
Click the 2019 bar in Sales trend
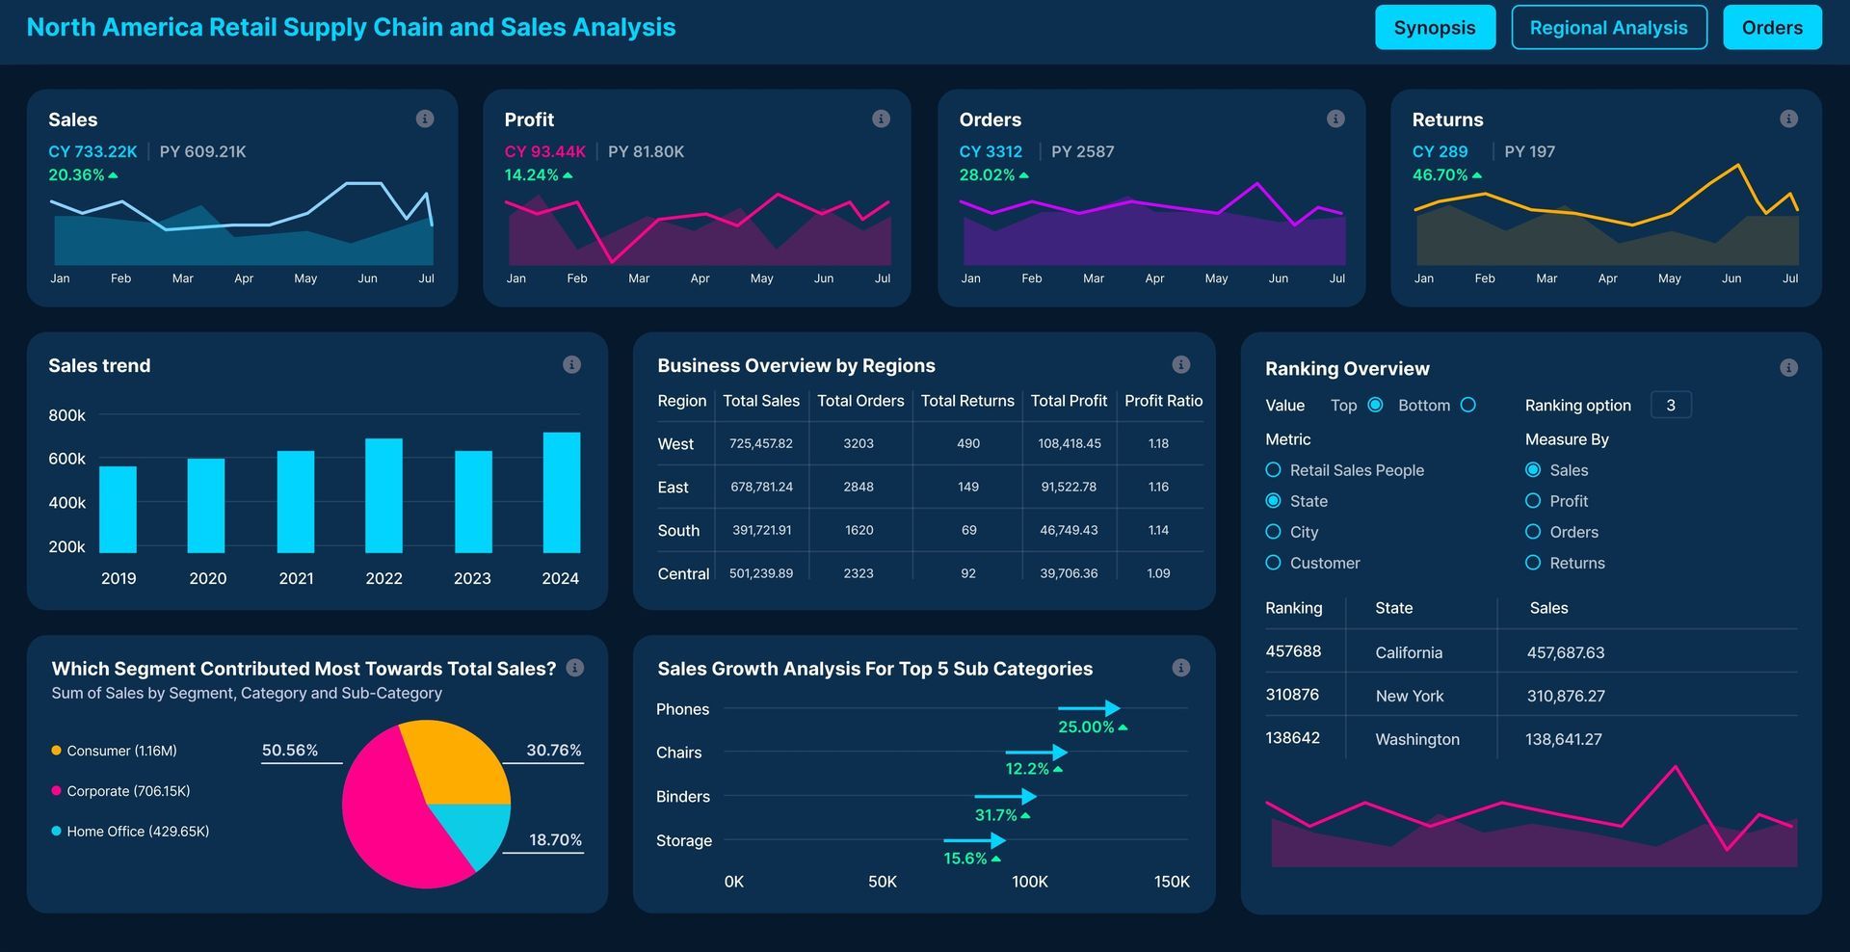click(118, 510)
